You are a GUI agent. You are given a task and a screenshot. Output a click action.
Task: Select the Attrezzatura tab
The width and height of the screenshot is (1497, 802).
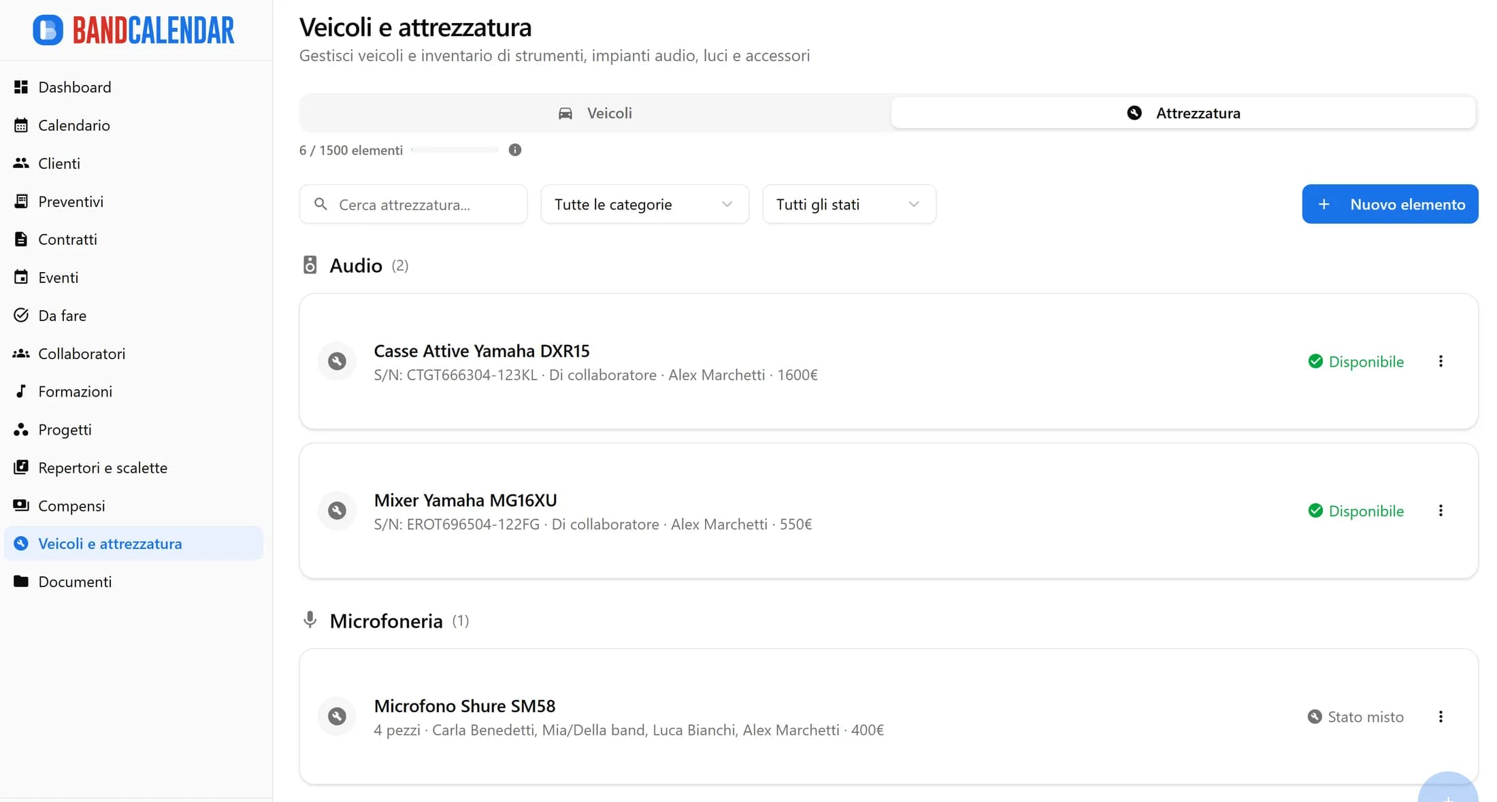1183,113
